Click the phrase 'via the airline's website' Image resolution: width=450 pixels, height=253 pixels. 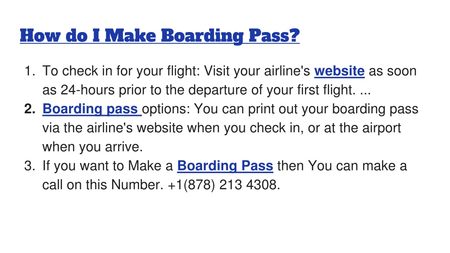click(x=113, y=128)
